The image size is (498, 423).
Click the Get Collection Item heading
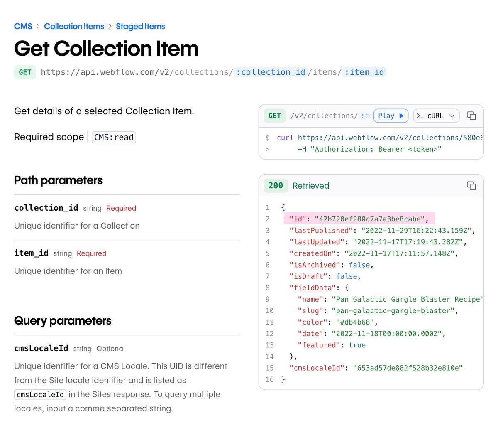point(106,49)
